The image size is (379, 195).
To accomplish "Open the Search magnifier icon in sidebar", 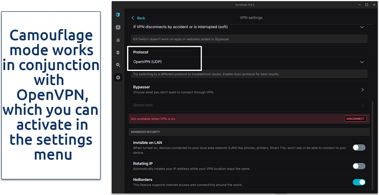I will [x=118, y=65].
